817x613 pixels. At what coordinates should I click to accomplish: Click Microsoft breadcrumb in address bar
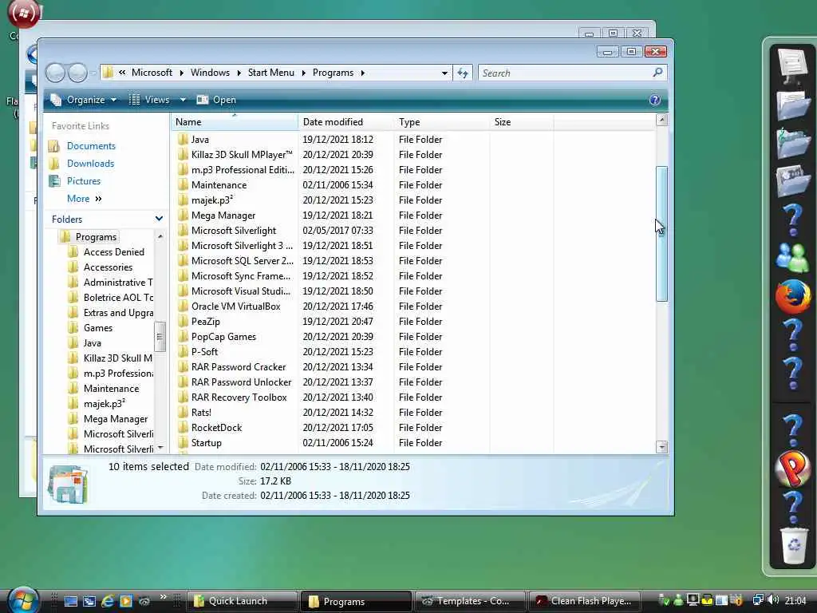[152, 73]
